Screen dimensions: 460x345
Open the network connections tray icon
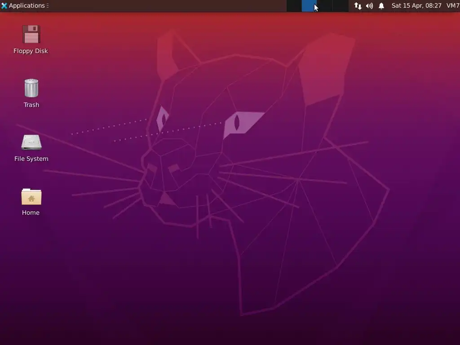tap(358, 6)
